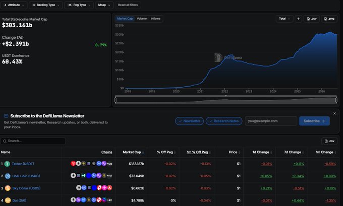The height and width of the screenshot is (206, 343).
Task: Click the $303.161b total market cap
Action: [x=17, y=25]
